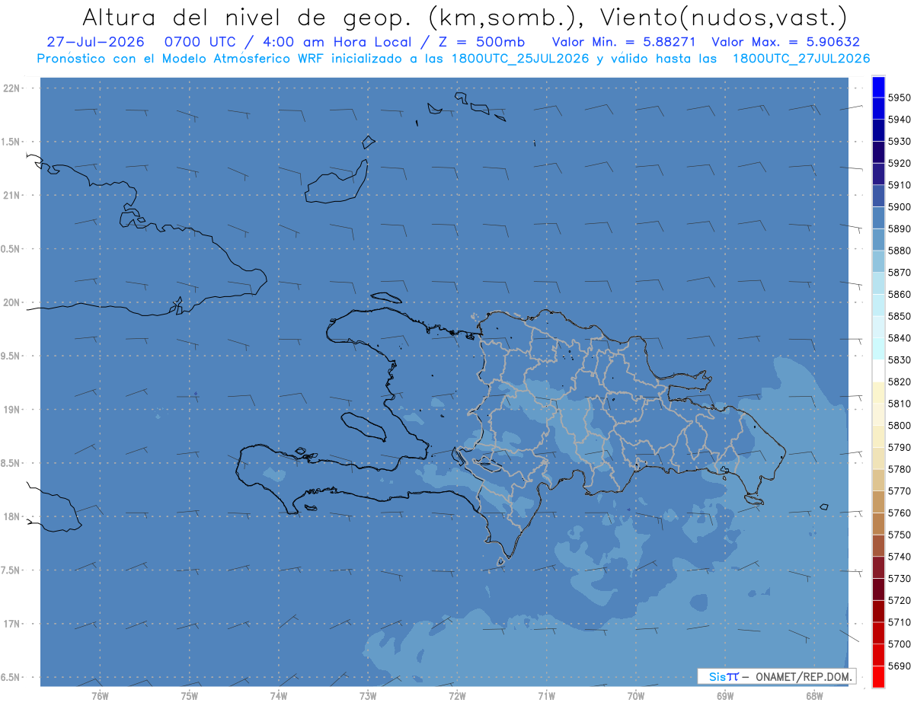Screen dimensions: 914x706
Task: Click the '5740' color scale value
Action: pyautogui.click(x=899, y=557)
